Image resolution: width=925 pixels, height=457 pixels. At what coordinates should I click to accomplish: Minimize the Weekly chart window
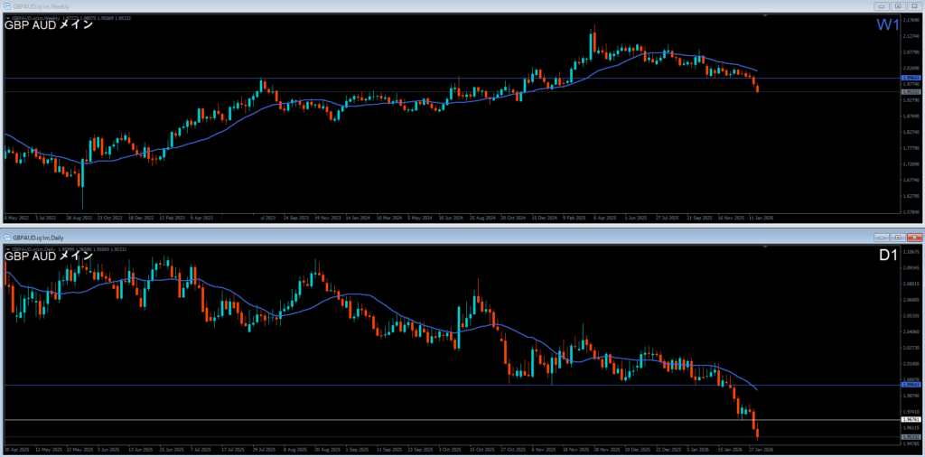click(883, 6)
